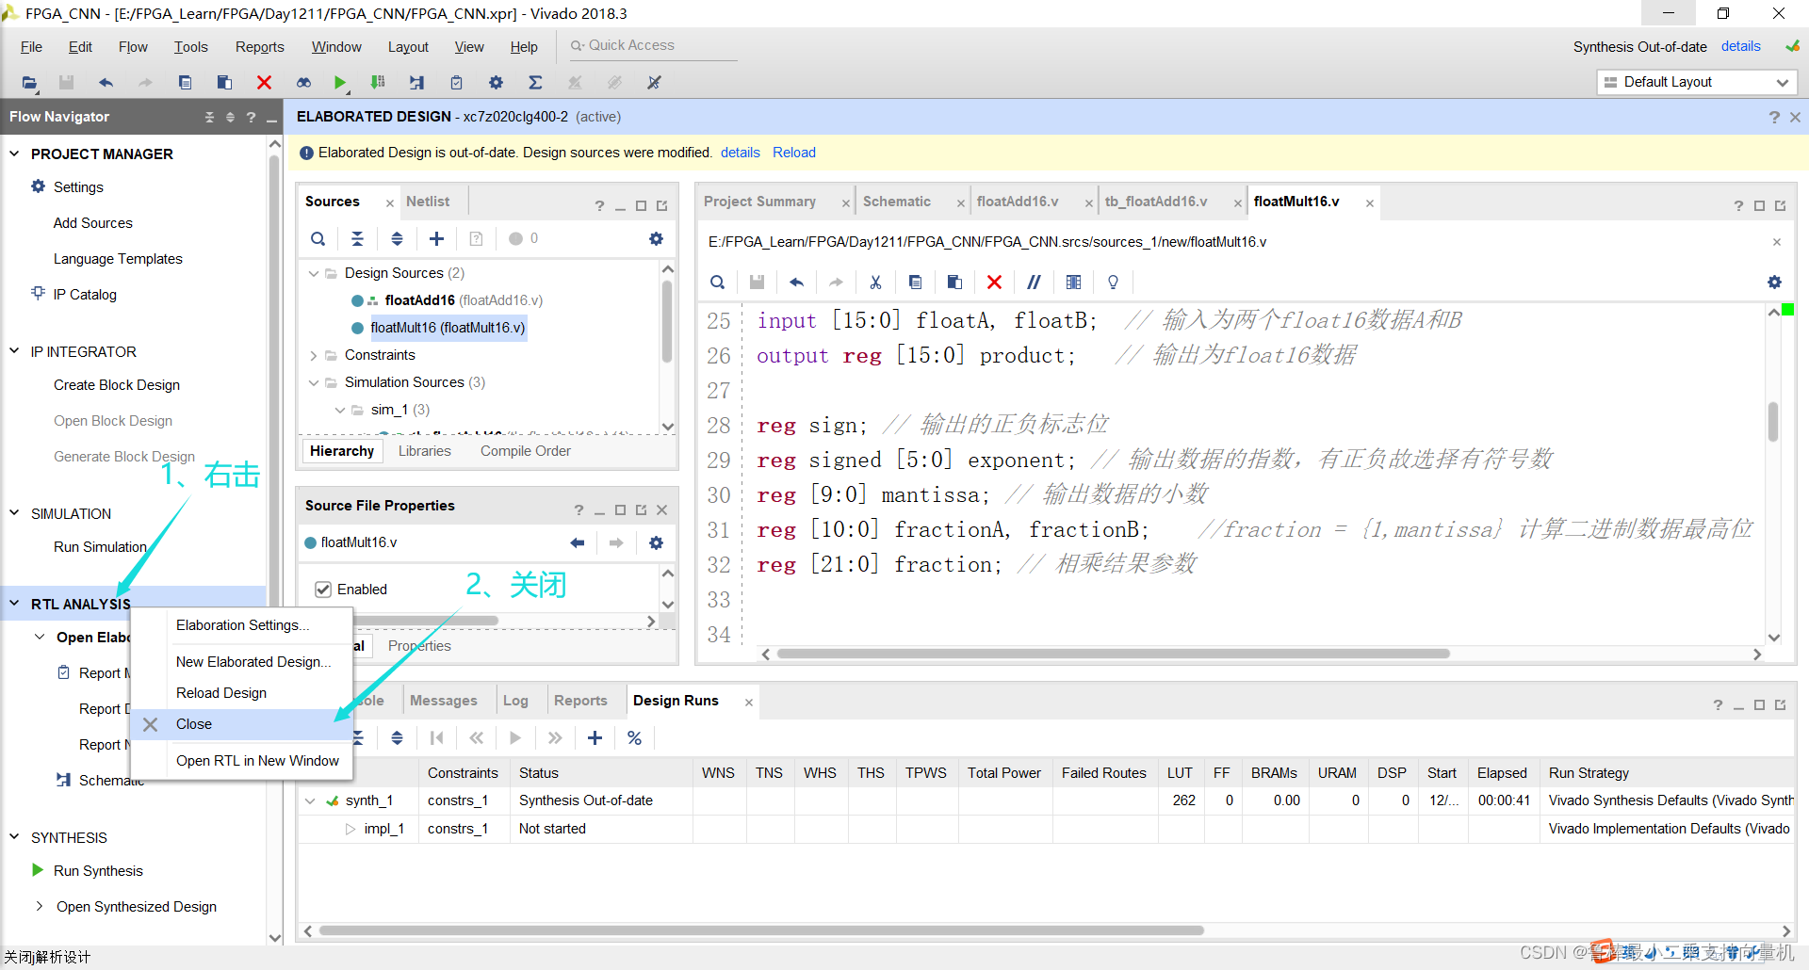Add sources with plus icon in Sources

point(436,239)
